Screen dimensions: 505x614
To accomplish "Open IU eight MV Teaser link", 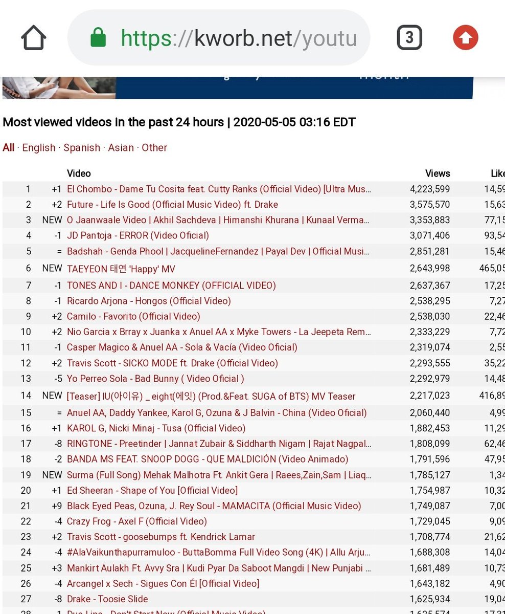I will point(211,396).
